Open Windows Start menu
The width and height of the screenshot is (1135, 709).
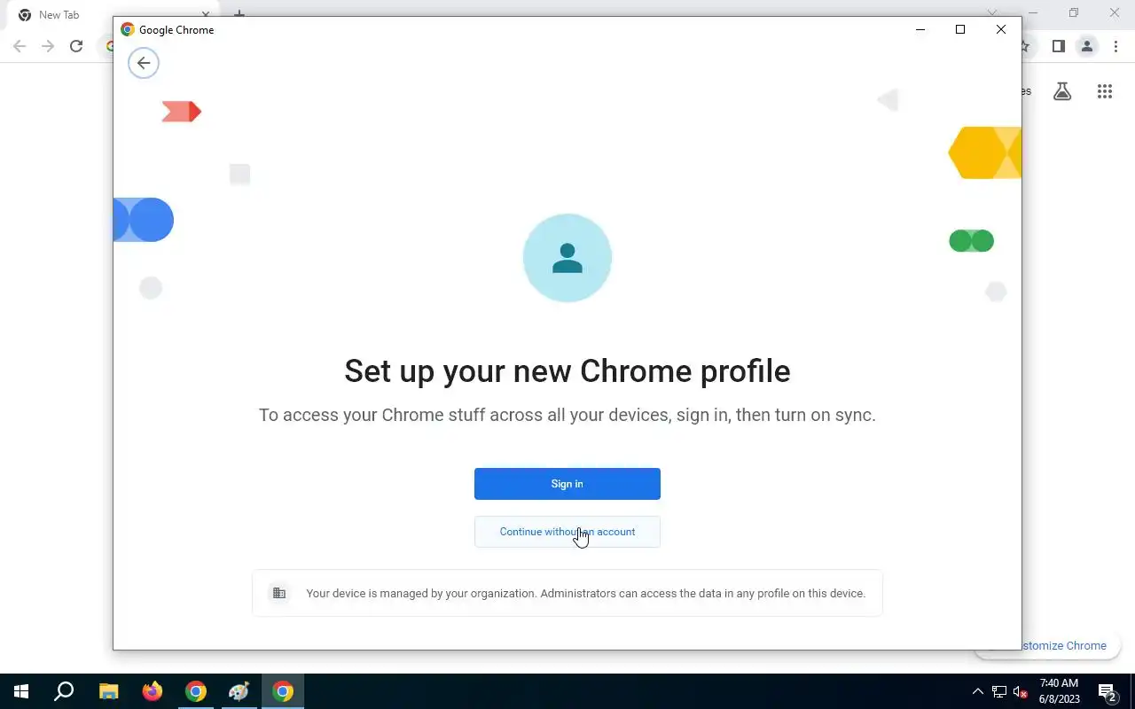[21, 691]
